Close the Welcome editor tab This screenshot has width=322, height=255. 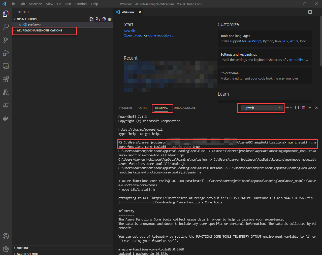(140, 12)
